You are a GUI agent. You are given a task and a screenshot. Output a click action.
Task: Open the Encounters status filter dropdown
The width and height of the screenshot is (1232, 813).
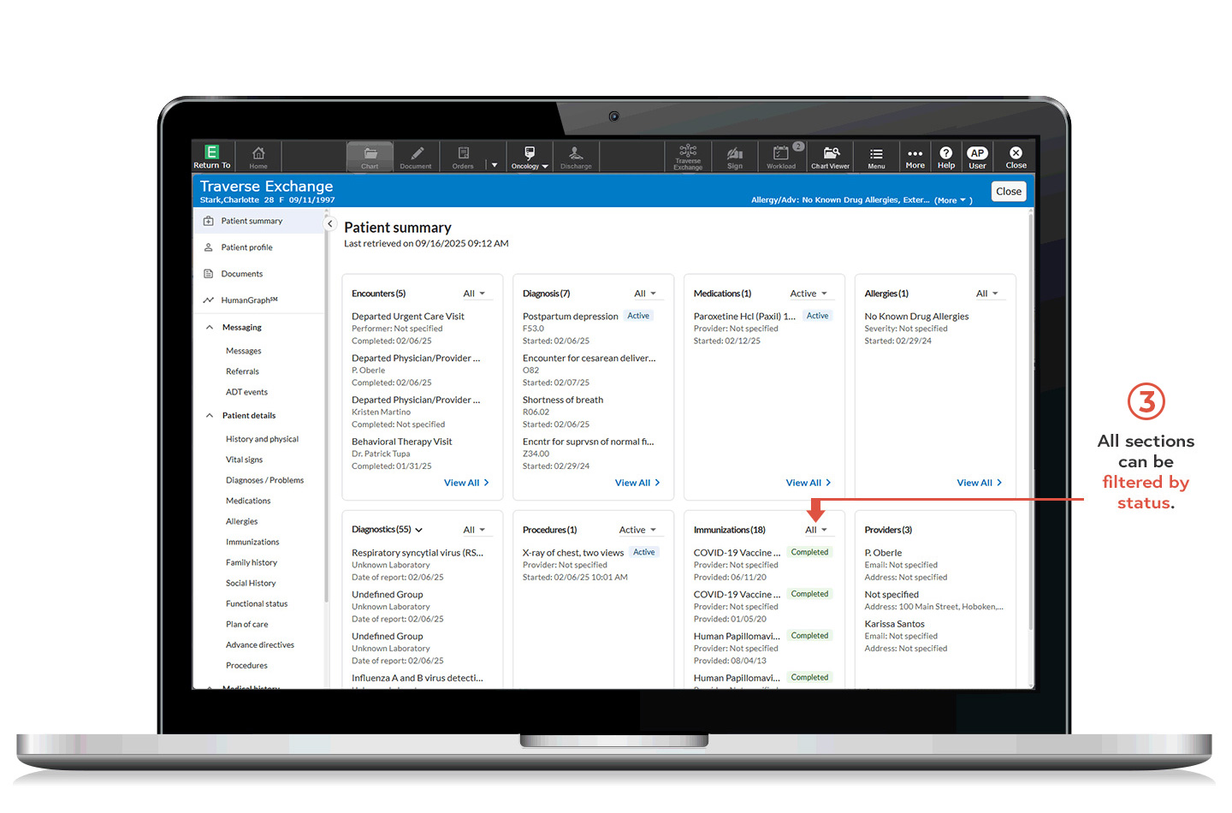pyautogui.click(x=476, y=293)
